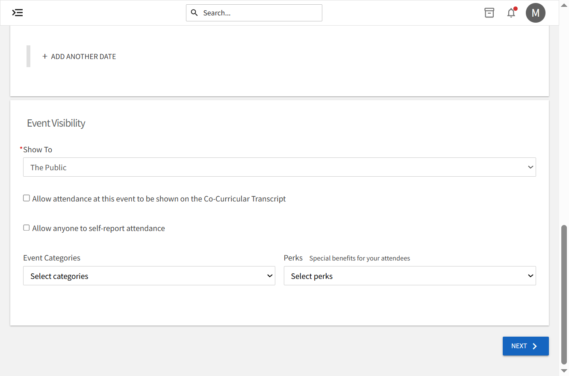Click the Event Categories label
The height and width of the screenshot is (376, 569).
point(52,258)
